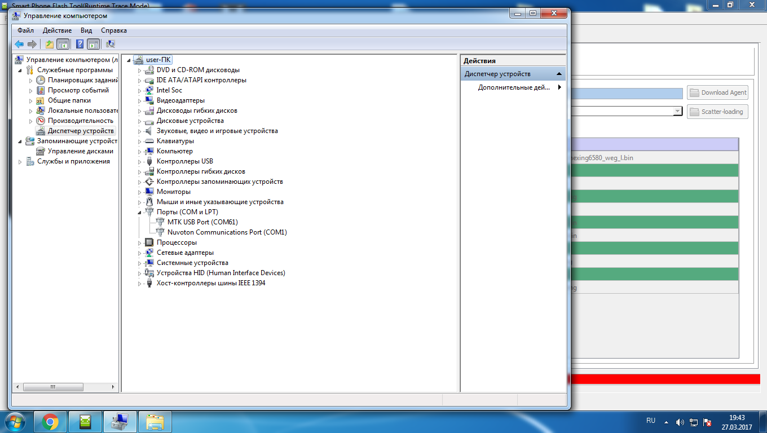Expand the Контроллеры USB node
Screen dimensions: 767x433
[x=140, y=162]
